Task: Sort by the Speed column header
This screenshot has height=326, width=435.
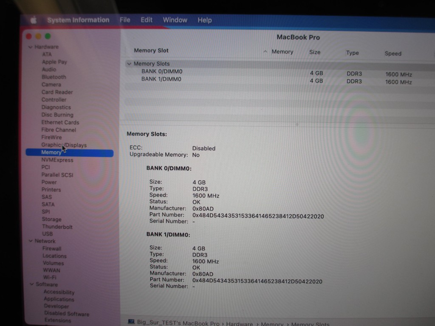Action: point(393,53)
